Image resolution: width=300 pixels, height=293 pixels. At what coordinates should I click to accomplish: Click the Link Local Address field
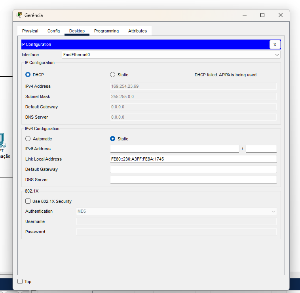tap(194, 159)
